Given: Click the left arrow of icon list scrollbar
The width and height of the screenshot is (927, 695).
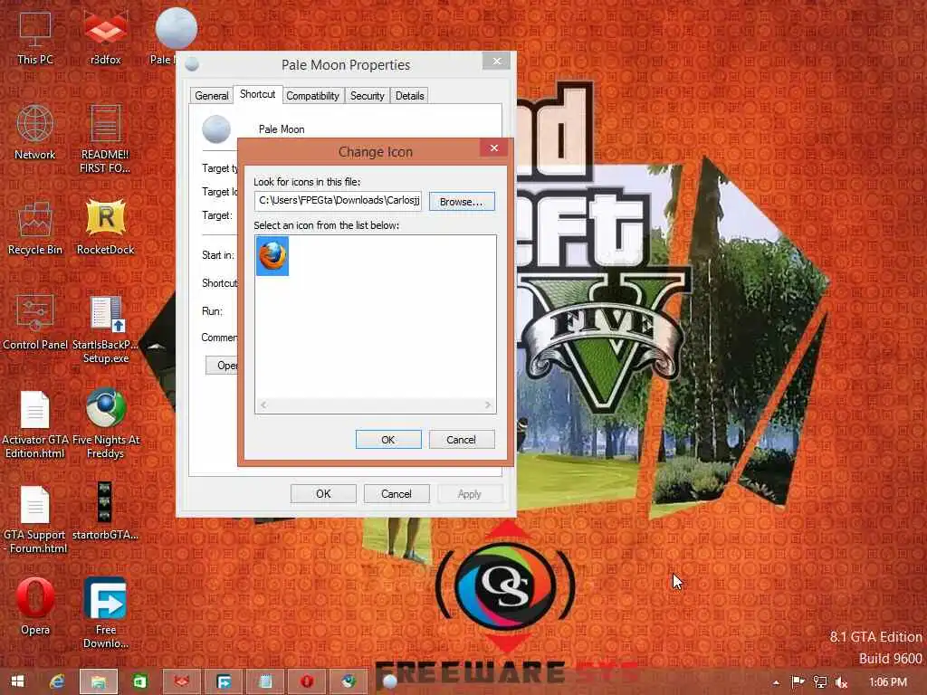Looking at the screenshot, I should click(263, 405).
